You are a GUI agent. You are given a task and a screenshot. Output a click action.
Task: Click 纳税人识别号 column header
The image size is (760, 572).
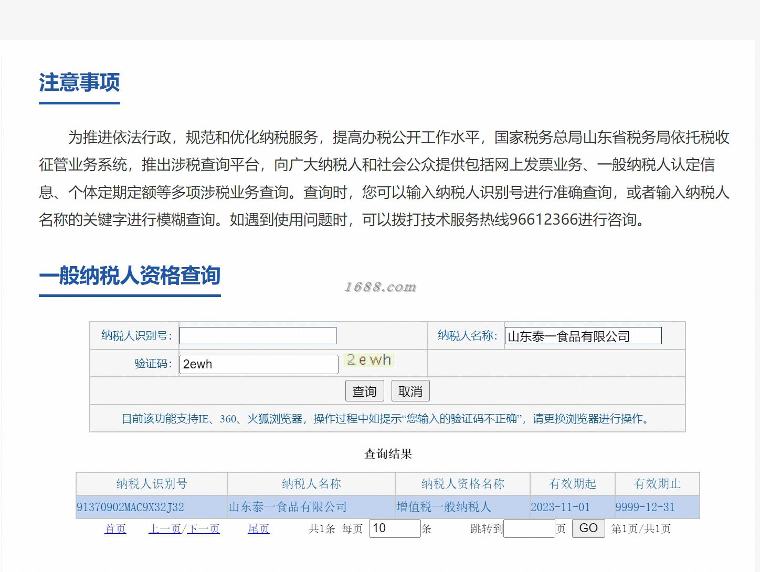152,484
